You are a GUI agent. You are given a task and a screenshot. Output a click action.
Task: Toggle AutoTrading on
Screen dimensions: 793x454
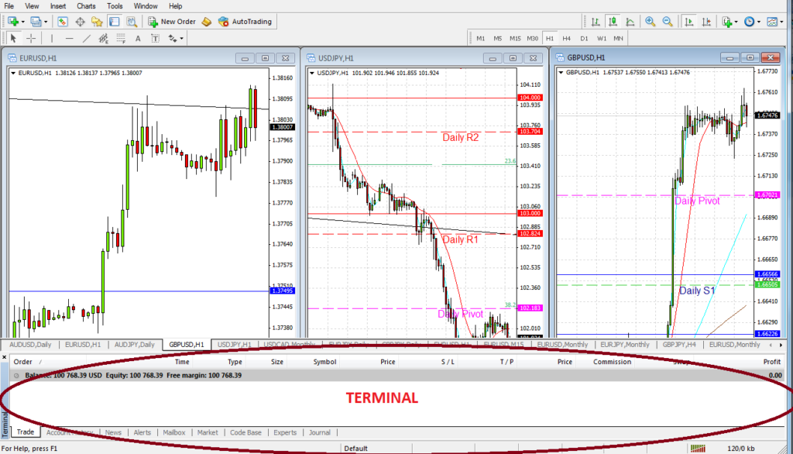point(245,21)
